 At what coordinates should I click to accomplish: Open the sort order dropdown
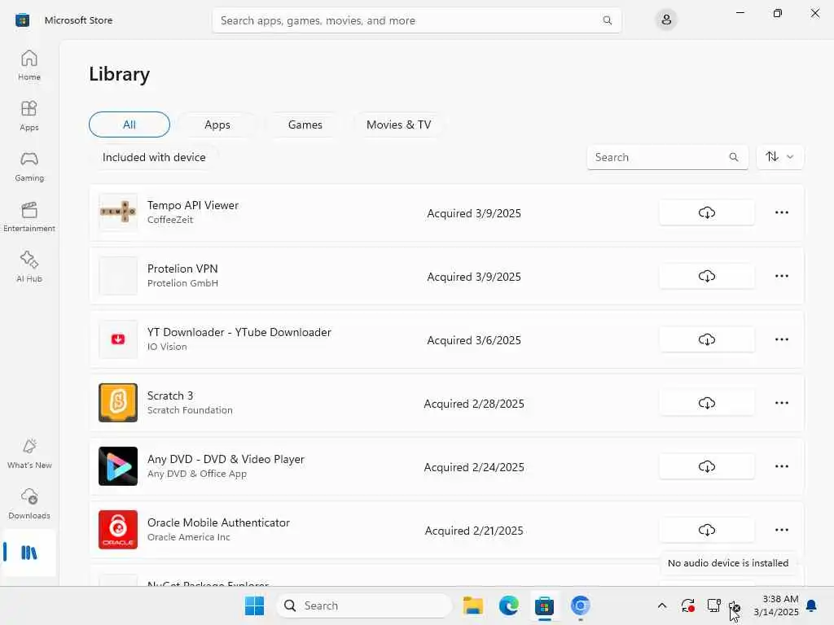[779, 157]
